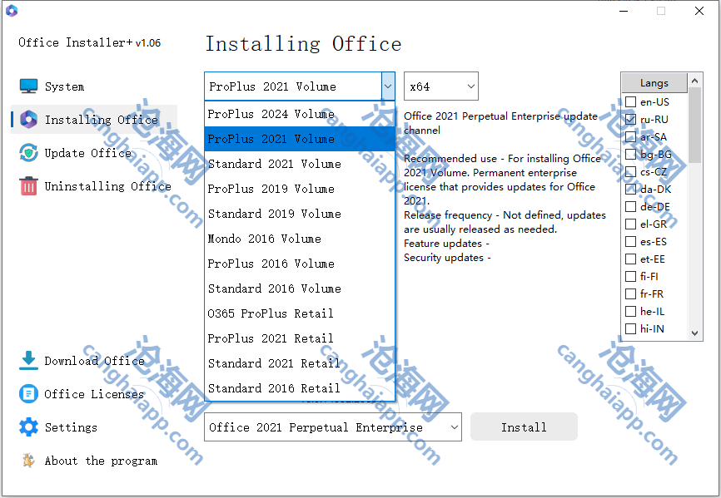Click the Uninstalling Office trash icon
Viewport: 721px width, 498px height.
(x=29, y=186)
